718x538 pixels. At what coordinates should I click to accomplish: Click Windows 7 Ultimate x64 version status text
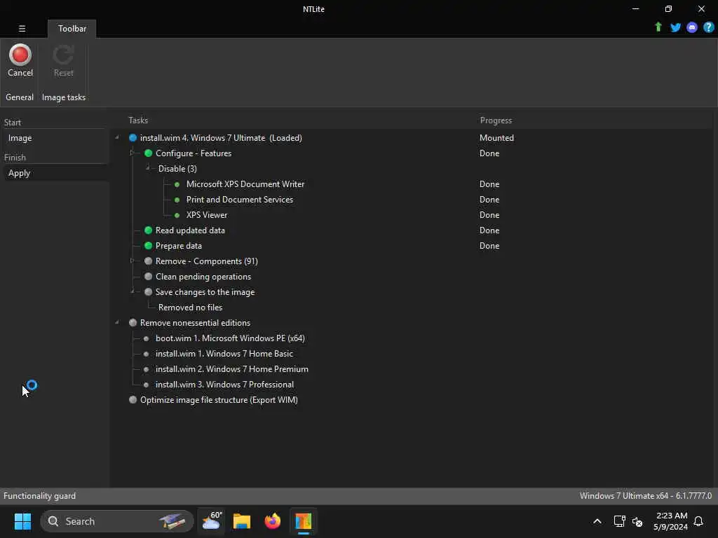(645, 496)
